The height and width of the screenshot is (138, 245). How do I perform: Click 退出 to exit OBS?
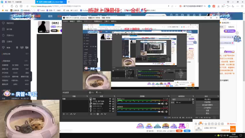pos(207,113)
